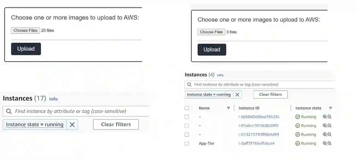Toggle the select-all instances header checkbox
Screen dimensions: 357x160
coord(187,108)
